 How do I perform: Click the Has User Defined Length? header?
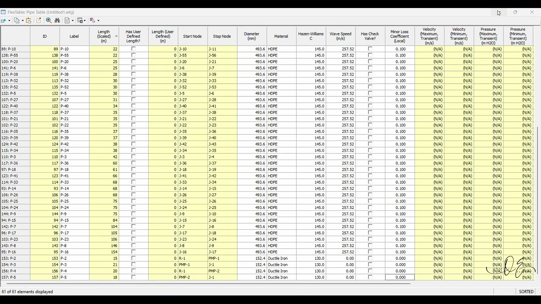point(134,36)
